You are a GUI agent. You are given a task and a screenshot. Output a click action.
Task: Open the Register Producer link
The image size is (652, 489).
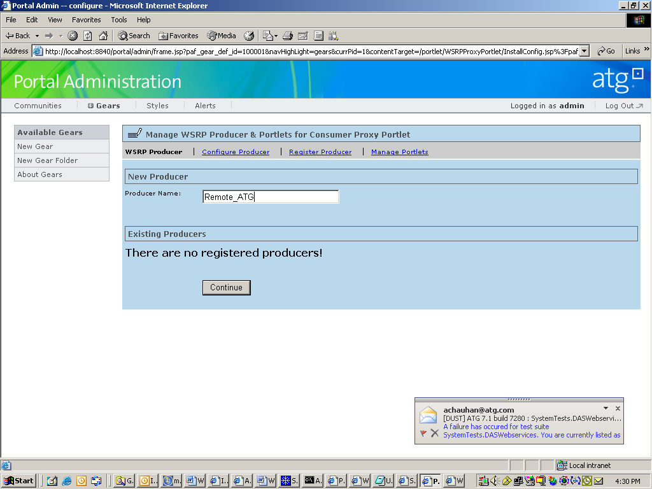pos(320,152)
